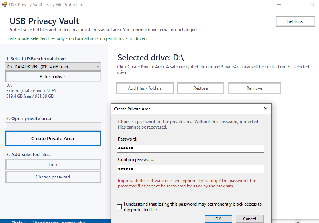Confirm the dialog with OK
Viewport: 319px width, 223px height.
[x=218, y=219]
